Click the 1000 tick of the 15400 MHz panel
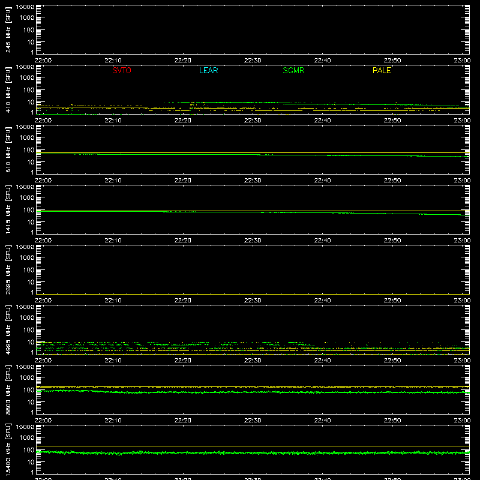Image resolution: width=480 pixels, height=480 pixels. tap(27, 438)
